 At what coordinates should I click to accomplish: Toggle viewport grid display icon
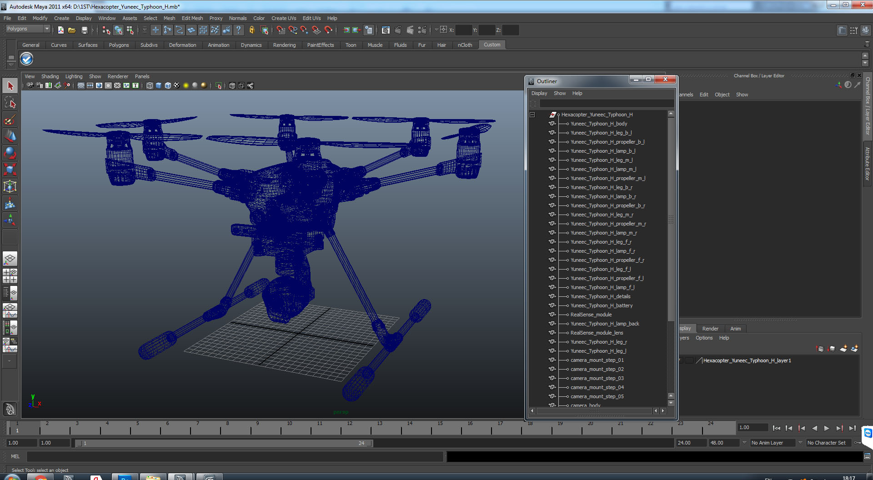[x=81, y=85]
